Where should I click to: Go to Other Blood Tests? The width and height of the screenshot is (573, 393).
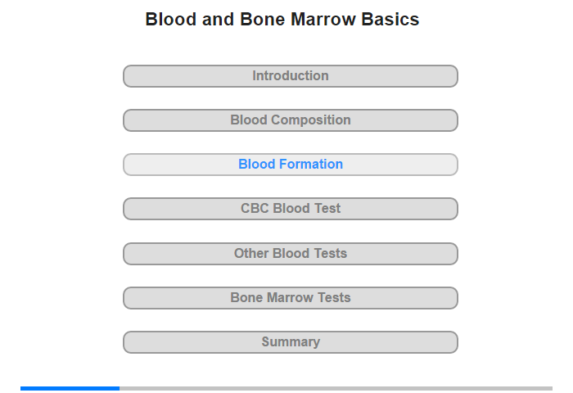tap(291, 253)
